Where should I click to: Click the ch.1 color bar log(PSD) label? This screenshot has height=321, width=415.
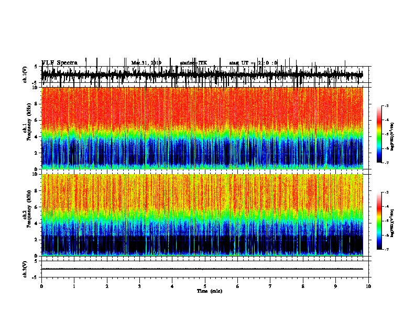tap(392, 137)
